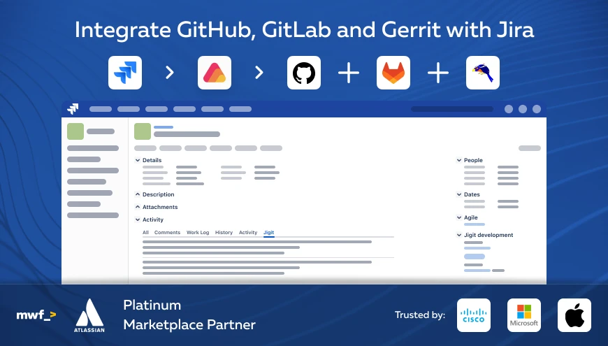The width and height of the screenshot is (608, 346).
Task: Select the Activity tab
Action: (x=248, y=232)
